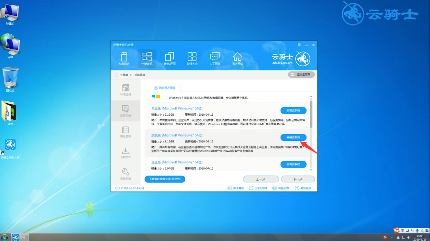This screenshot has height=241, width=430.
Task: Show hidden tray icons arrow
Action: coord(392,237)
